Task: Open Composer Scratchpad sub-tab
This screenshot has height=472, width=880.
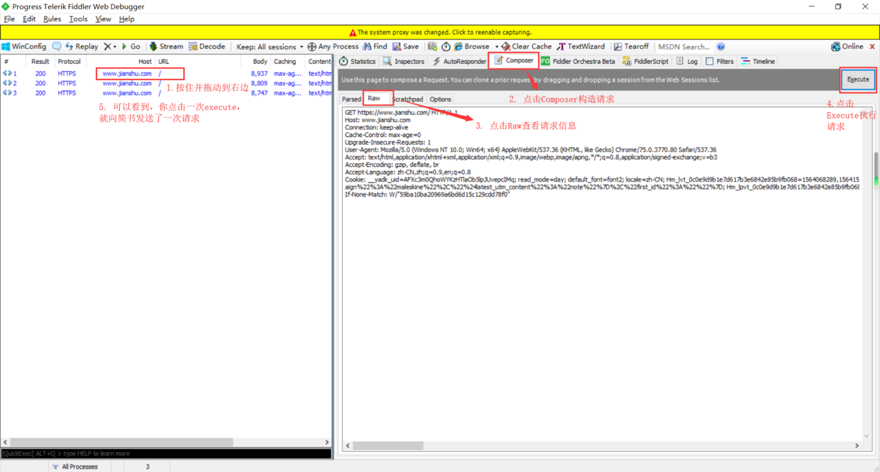Action: point(408,99)
